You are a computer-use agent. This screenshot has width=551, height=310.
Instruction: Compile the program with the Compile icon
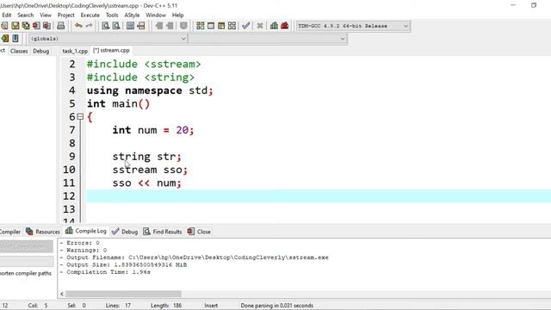[201, 26]
